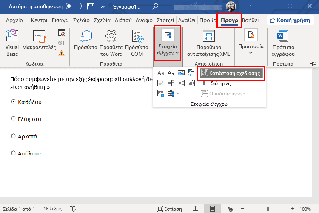Open the Visual Basic editor
319x213 pixels.
pyautogui.click(x=12, y=43)
